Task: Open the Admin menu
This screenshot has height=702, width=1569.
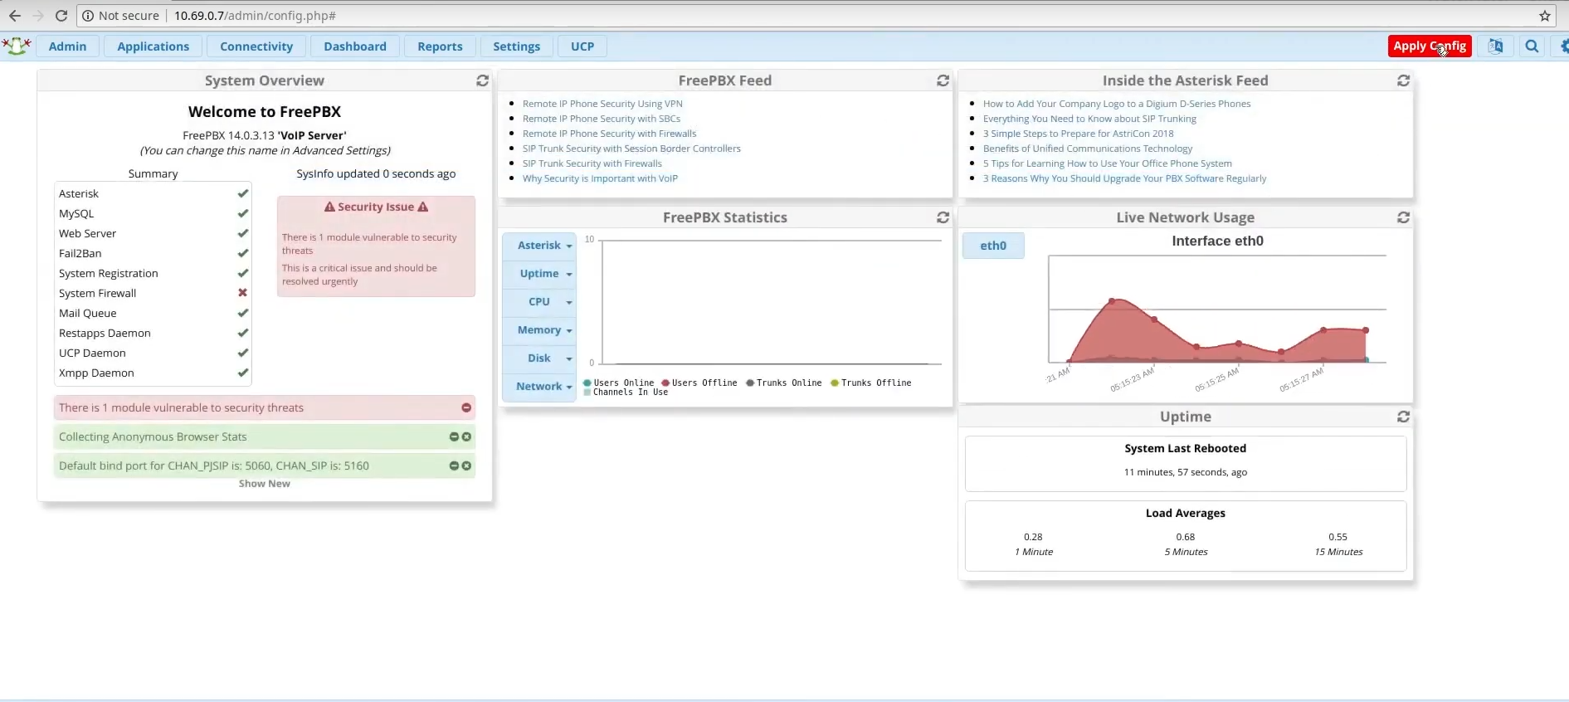Action: point(67,46)
